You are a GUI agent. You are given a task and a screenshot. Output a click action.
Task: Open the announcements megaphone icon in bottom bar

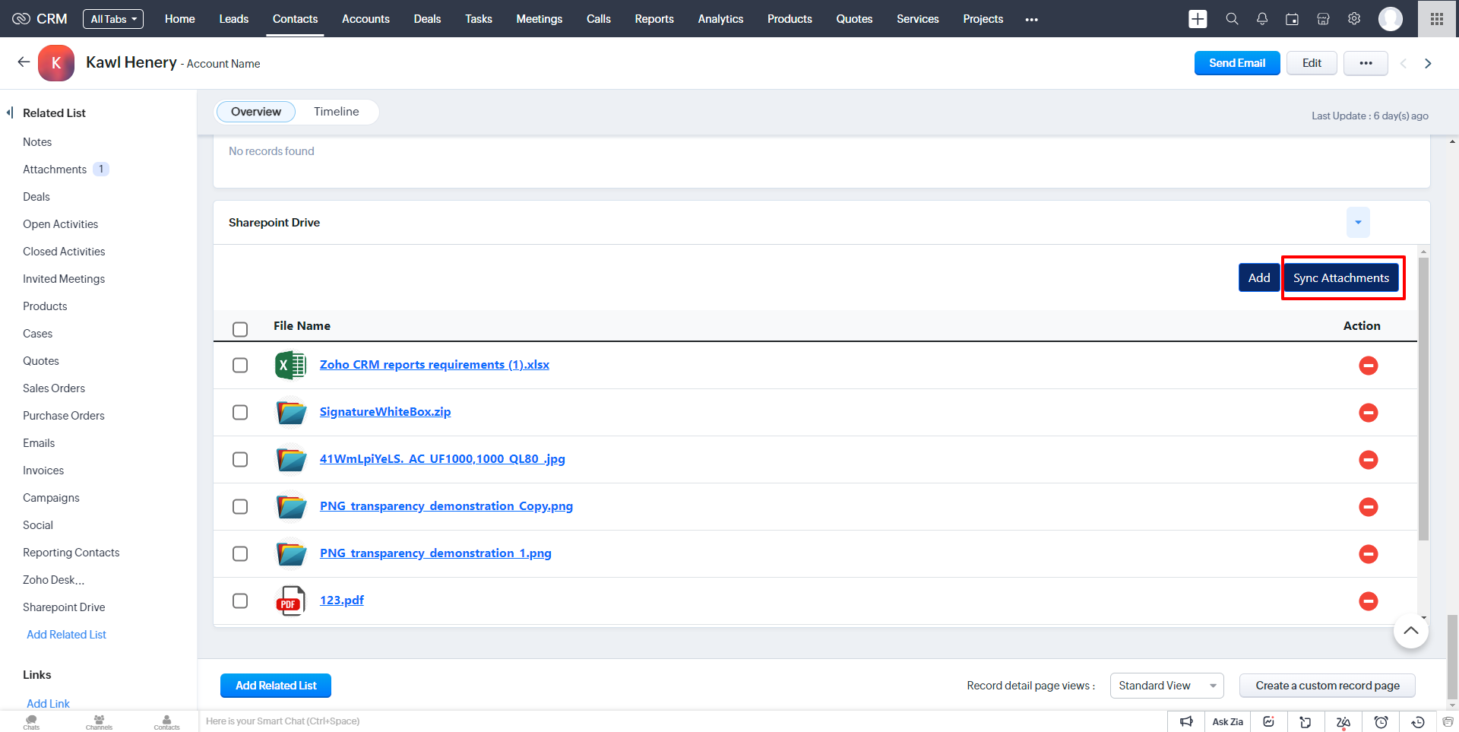(x=1186, y=722)
